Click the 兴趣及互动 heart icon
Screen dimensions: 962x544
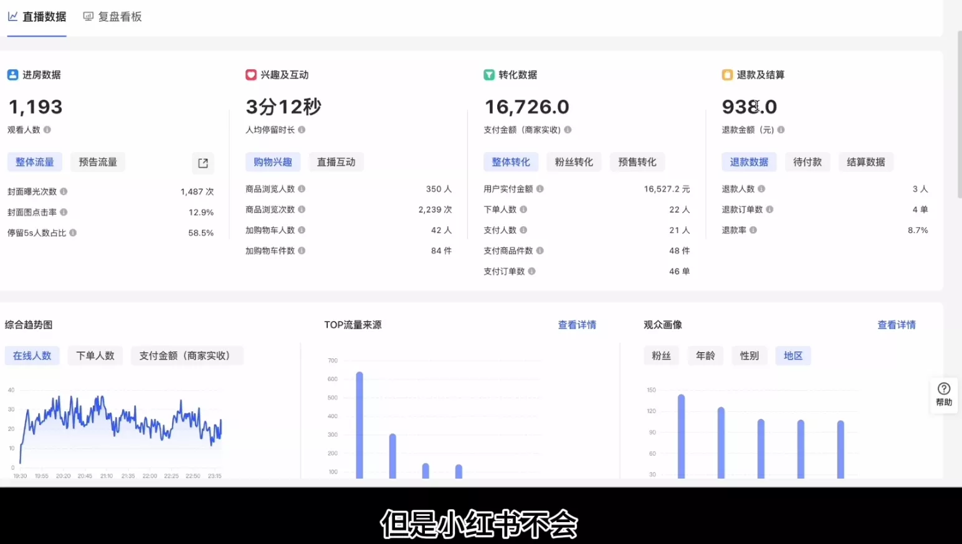(x=250, y=74)
